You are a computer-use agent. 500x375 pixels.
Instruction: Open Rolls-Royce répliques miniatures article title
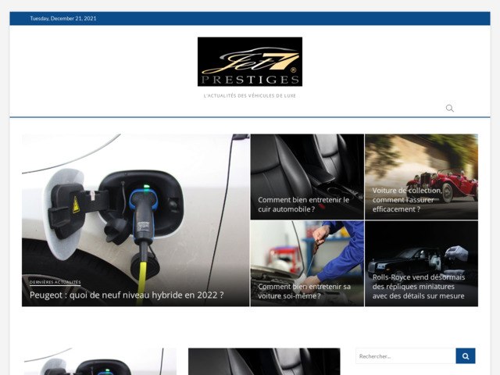click(x=418, y=286)
